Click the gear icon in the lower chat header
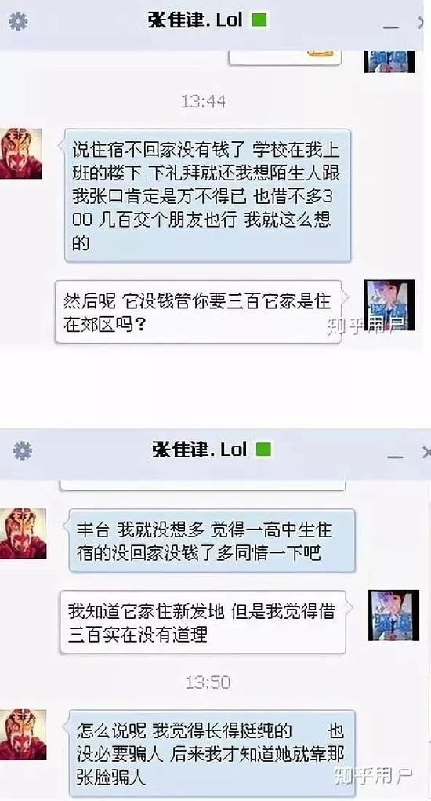This screenshot has width=431, height=801. point(23,450)
